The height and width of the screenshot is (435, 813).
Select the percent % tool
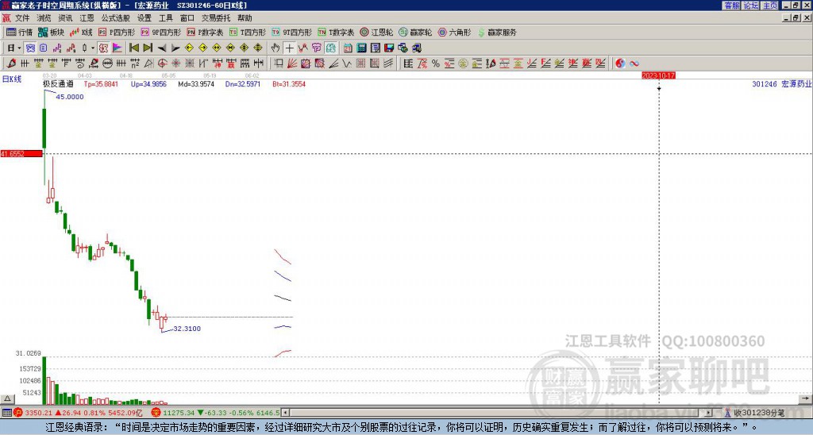tap(436, 64)
